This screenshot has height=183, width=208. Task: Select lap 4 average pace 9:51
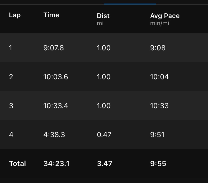[157, 135]
